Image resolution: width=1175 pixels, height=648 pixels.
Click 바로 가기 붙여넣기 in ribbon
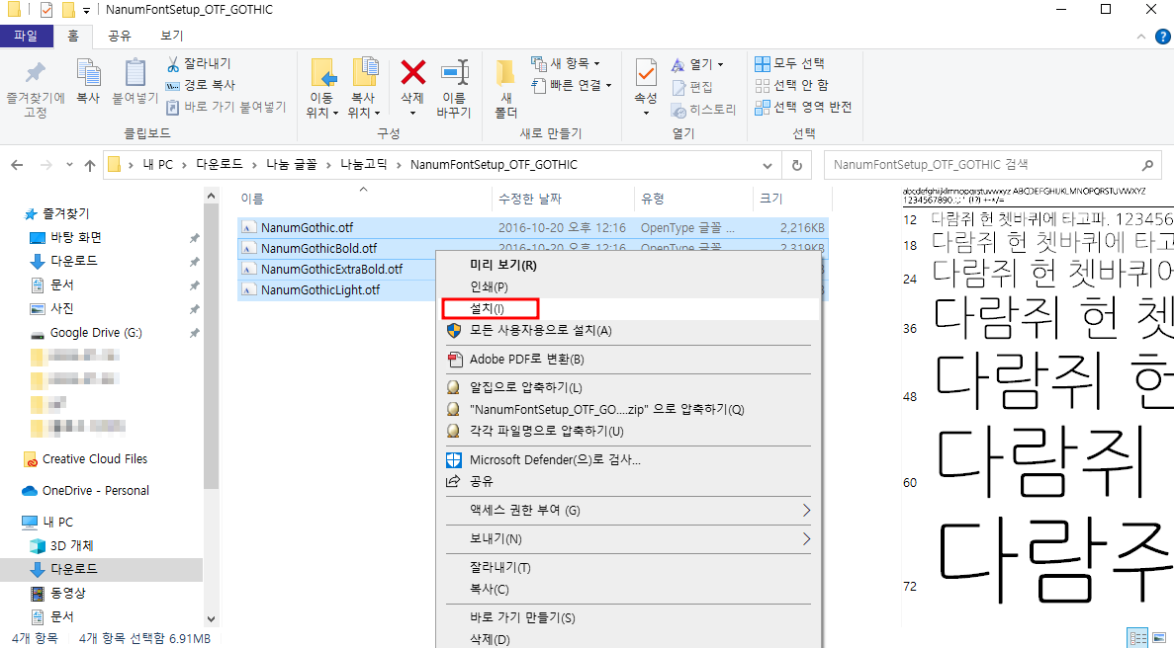point(226,107)
